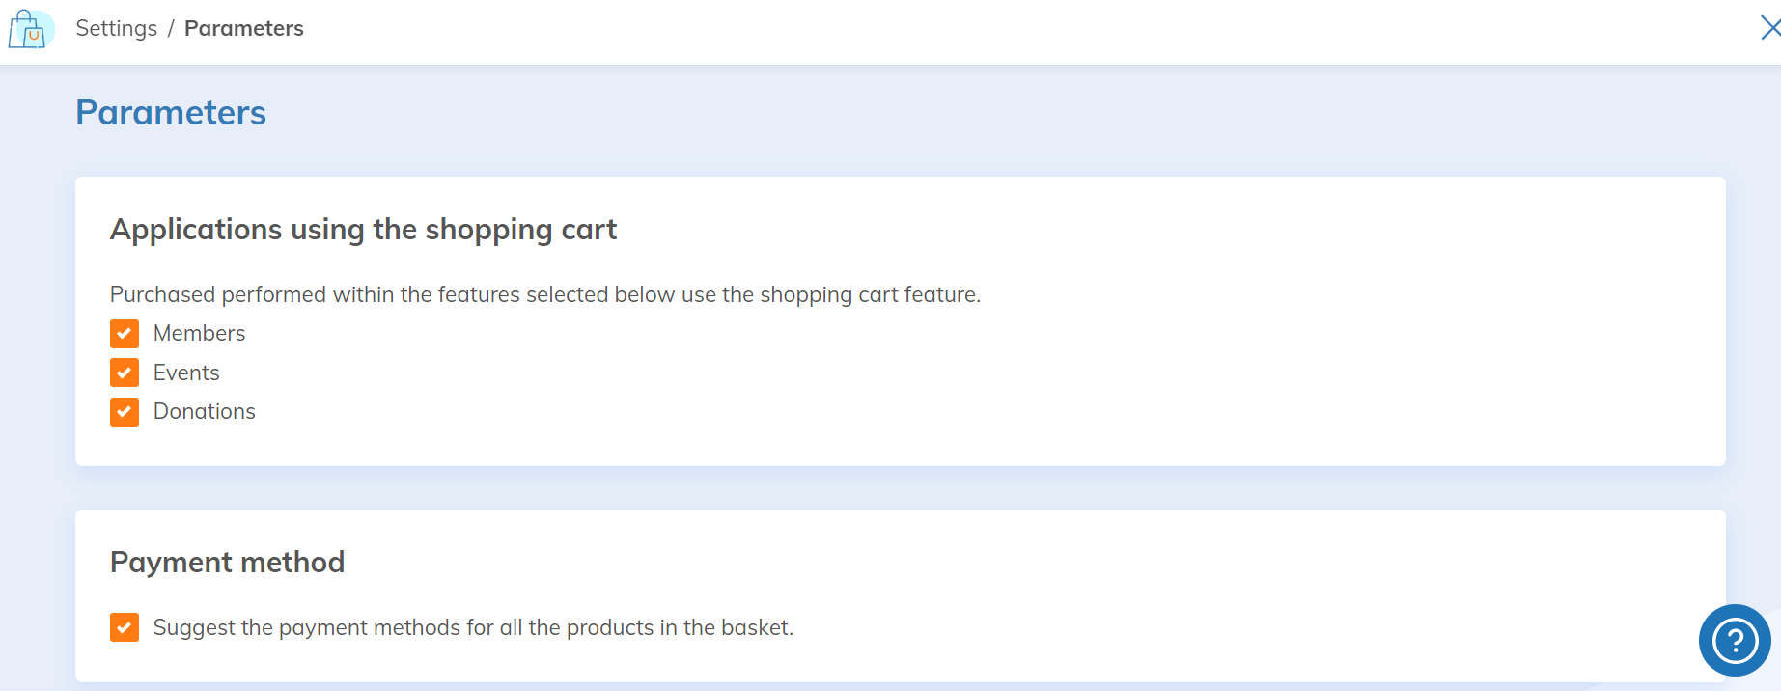Click the Events label text
1781x691 pixels.
(x=186, y=373)
